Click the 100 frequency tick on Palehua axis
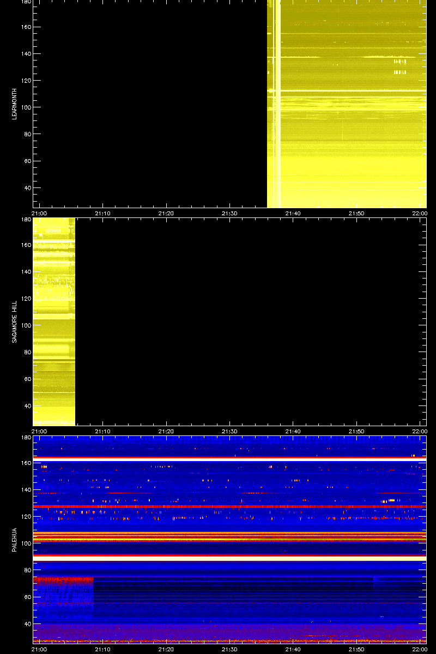This screenshot has height=654, width=436. [25, 543]
